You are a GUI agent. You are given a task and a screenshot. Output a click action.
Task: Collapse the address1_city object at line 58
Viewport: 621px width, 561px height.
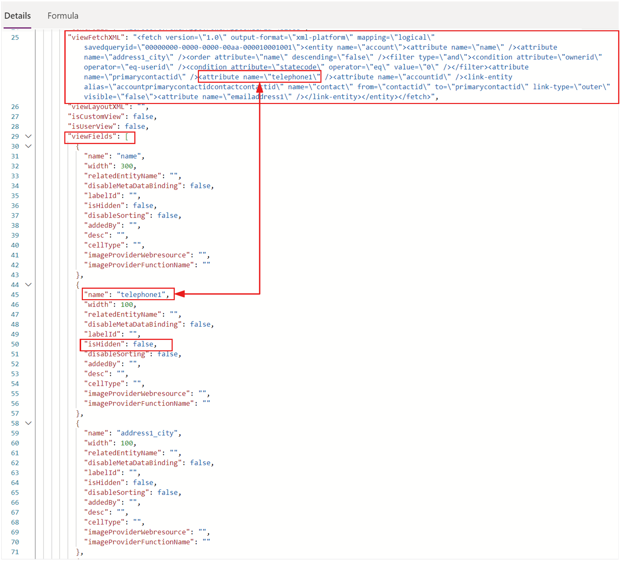click(x=29, y=423)
